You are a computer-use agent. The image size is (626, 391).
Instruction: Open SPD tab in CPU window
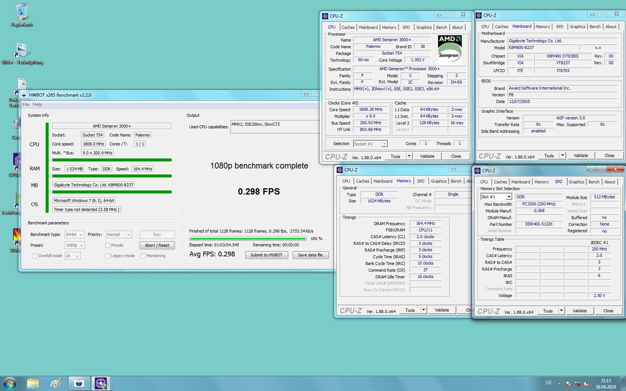[x=406, y=27]
